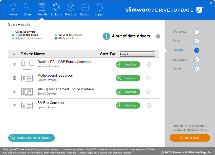Click the Results step label in sidebar

point(178,50)
